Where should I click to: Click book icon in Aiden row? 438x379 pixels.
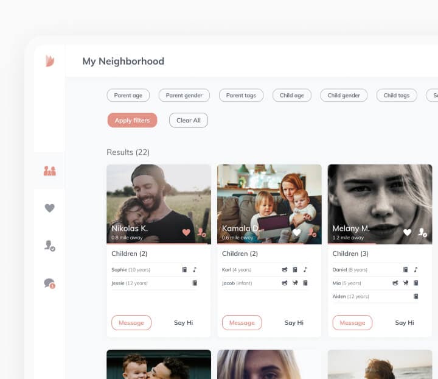pos(416,296)
